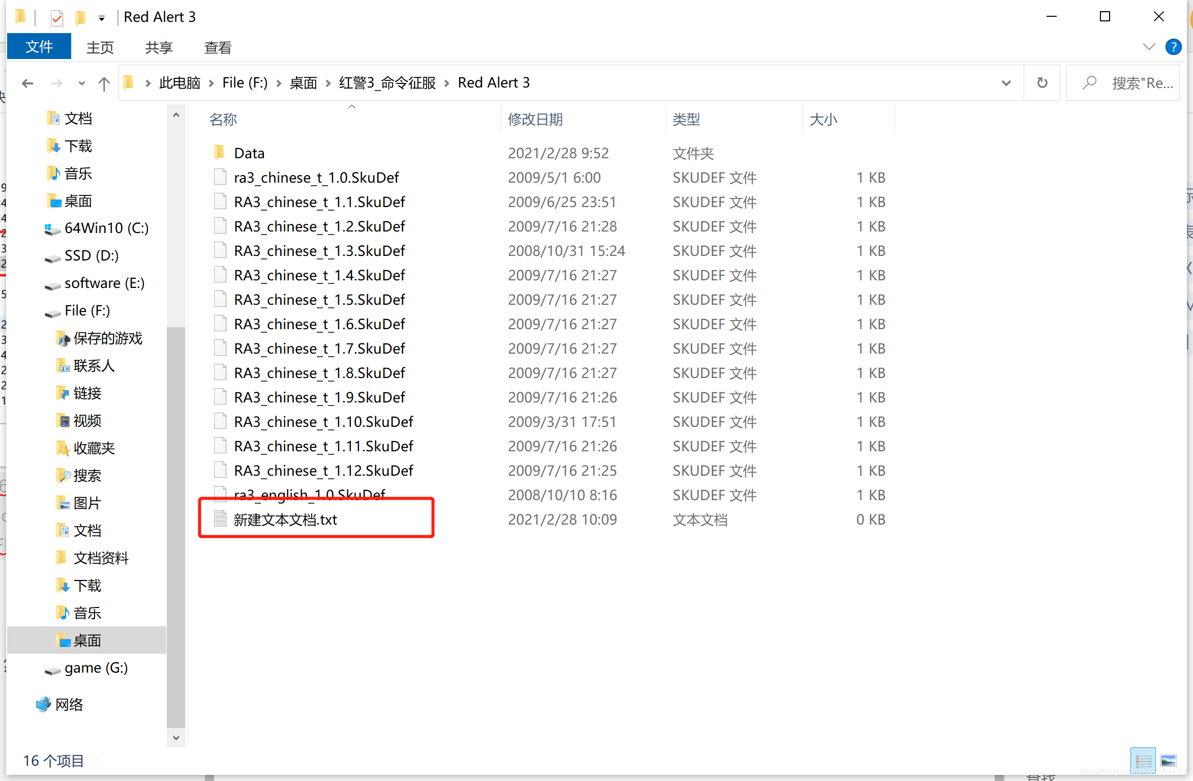
Task: Select file RA3_chinese_t_1.8.SkuDef
Action: pos(319,373)
